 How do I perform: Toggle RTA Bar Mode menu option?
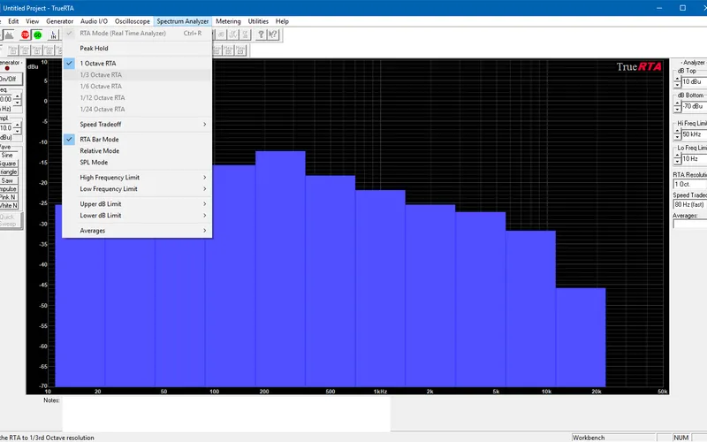(x=99, y=140)
